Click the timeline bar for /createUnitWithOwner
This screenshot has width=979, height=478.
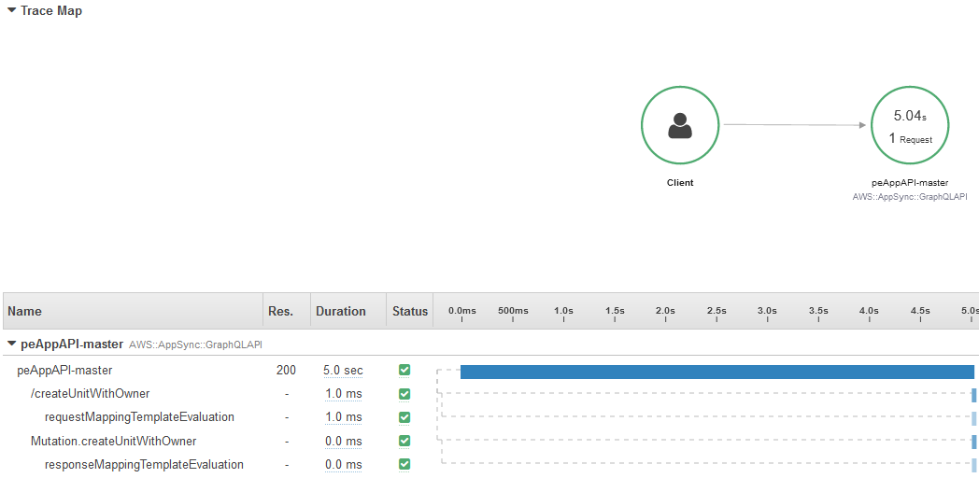coord(973,394)
